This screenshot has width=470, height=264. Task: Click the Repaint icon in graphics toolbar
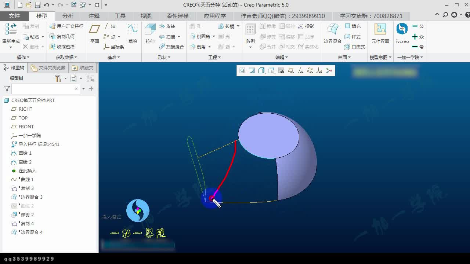click(252, 71)
